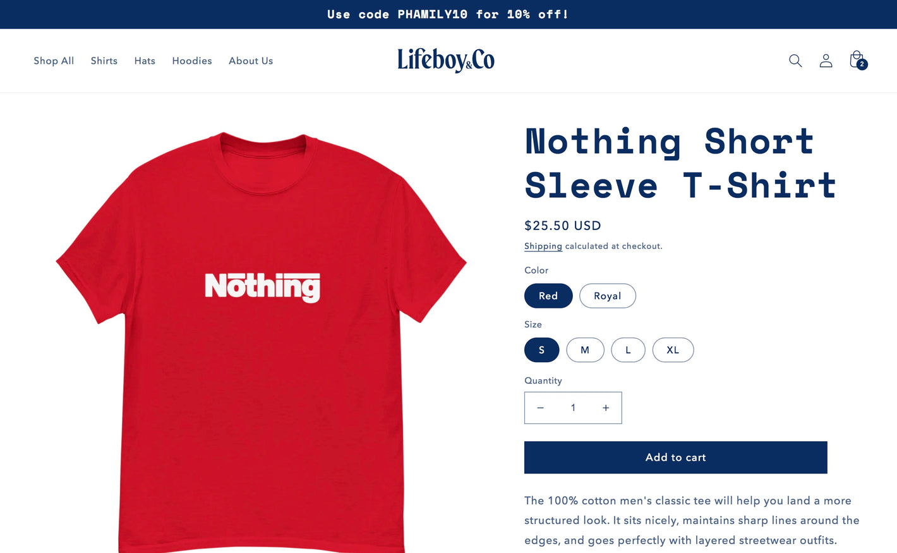This screenshot has width=897, height=553.
Task: Choose size S
Action: (542, 350)
